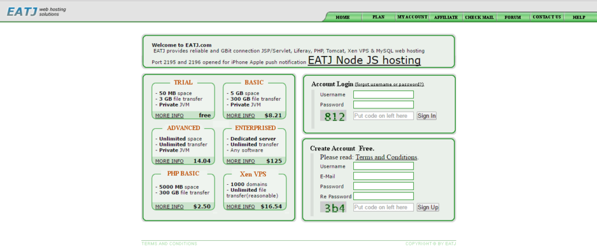Open MORE INFO for Xen VPS plan

[240, 206]
